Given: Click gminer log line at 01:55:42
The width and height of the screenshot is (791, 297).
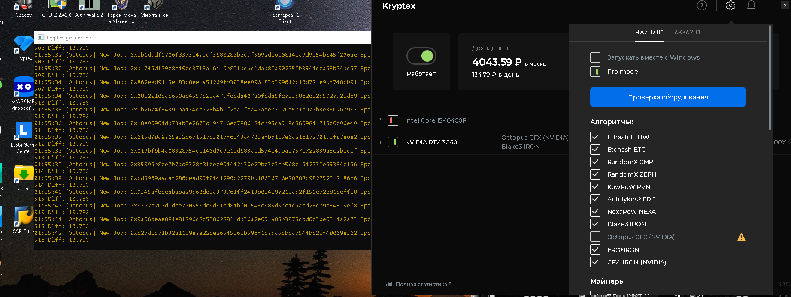Looking at the screenshot, I should (x=203, y=233).
